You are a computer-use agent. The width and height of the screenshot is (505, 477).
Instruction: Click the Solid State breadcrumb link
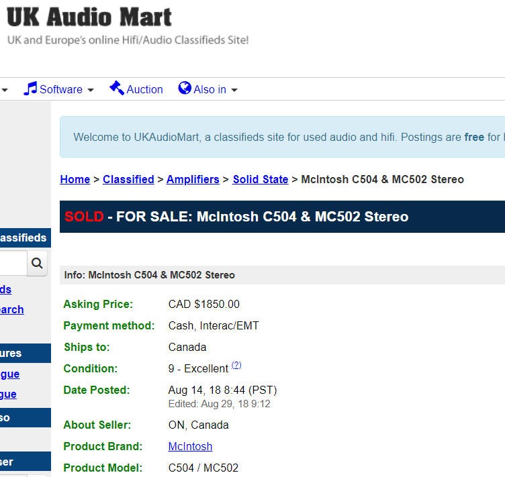point(261,179)
